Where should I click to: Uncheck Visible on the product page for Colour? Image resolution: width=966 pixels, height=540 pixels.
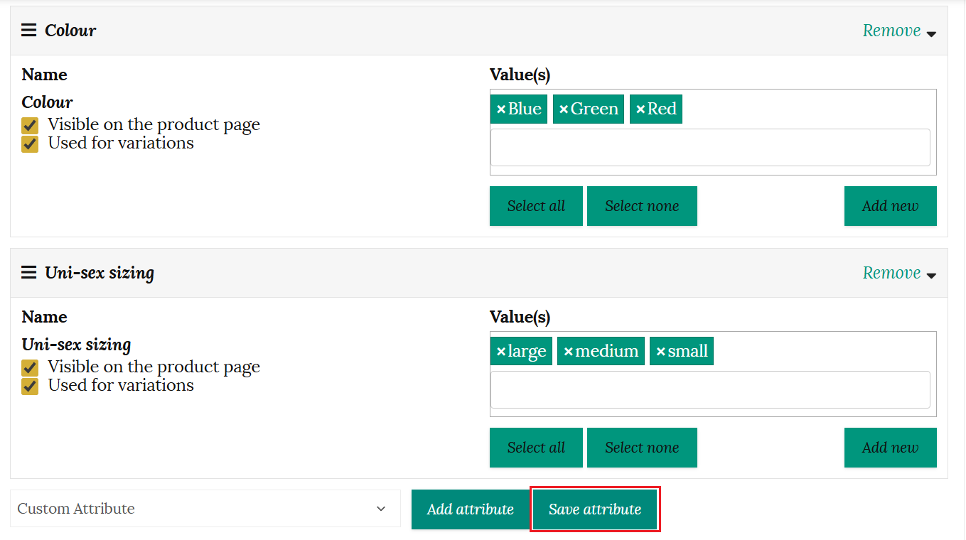click(x=30, y=126)
